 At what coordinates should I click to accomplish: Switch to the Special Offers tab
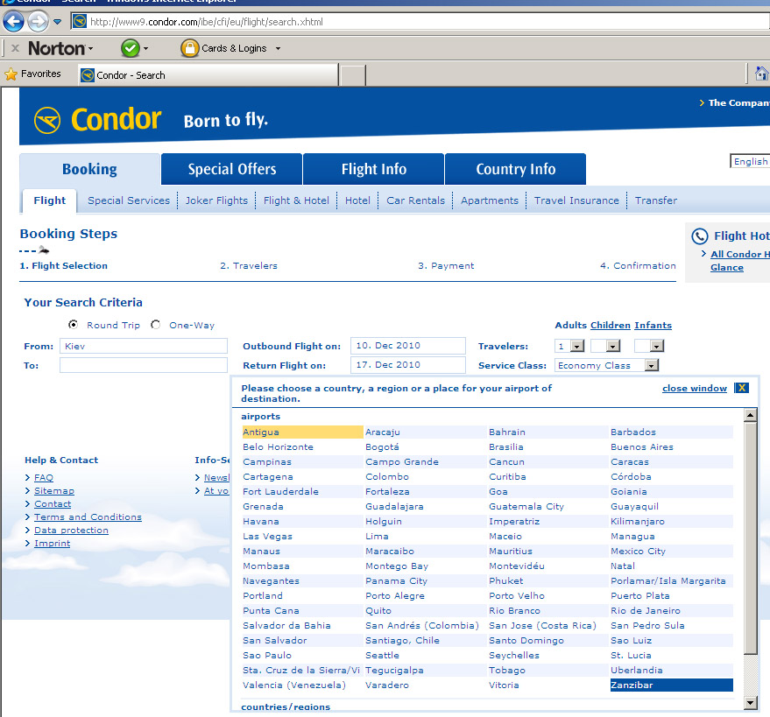coord(231,169)
